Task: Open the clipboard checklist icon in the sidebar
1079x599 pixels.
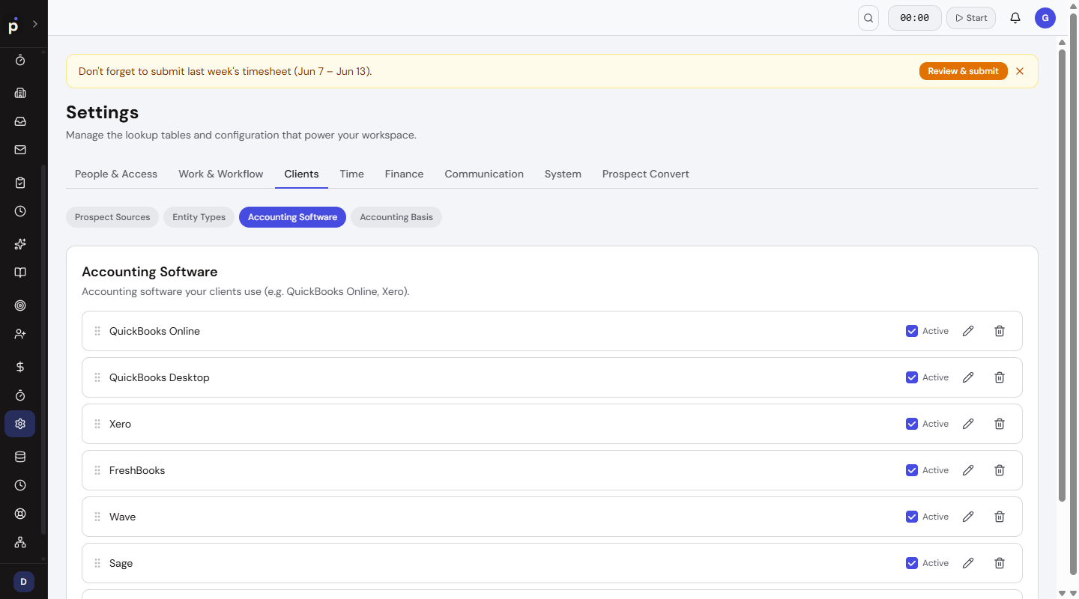Action: [x=20, y=183]
